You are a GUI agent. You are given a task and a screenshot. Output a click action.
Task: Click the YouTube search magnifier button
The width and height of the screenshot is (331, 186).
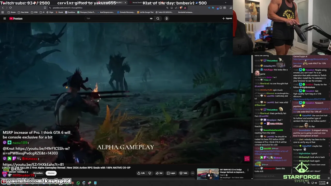click(x=158, y=18)
